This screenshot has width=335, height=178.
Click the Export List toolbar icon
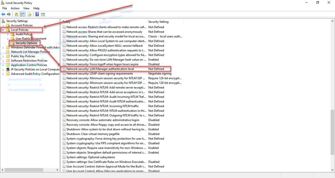pyautogui.click(x=29, y=14)
